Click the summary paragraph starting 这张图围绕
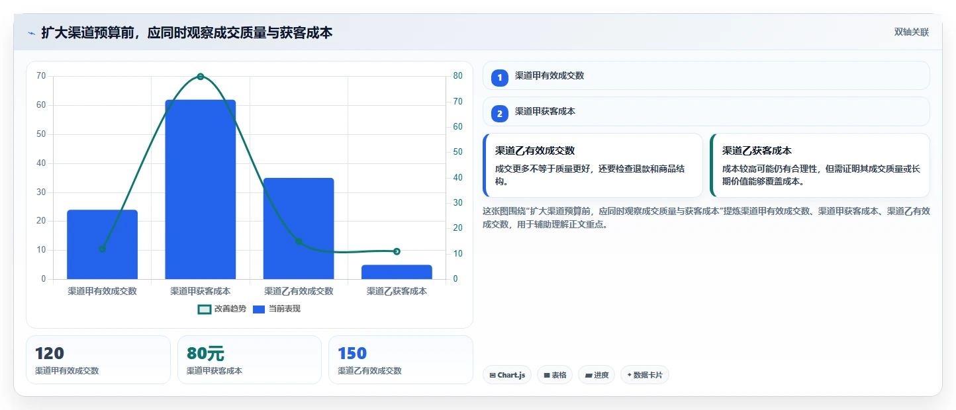The image size is (956, 410). [x=706, y=218]
